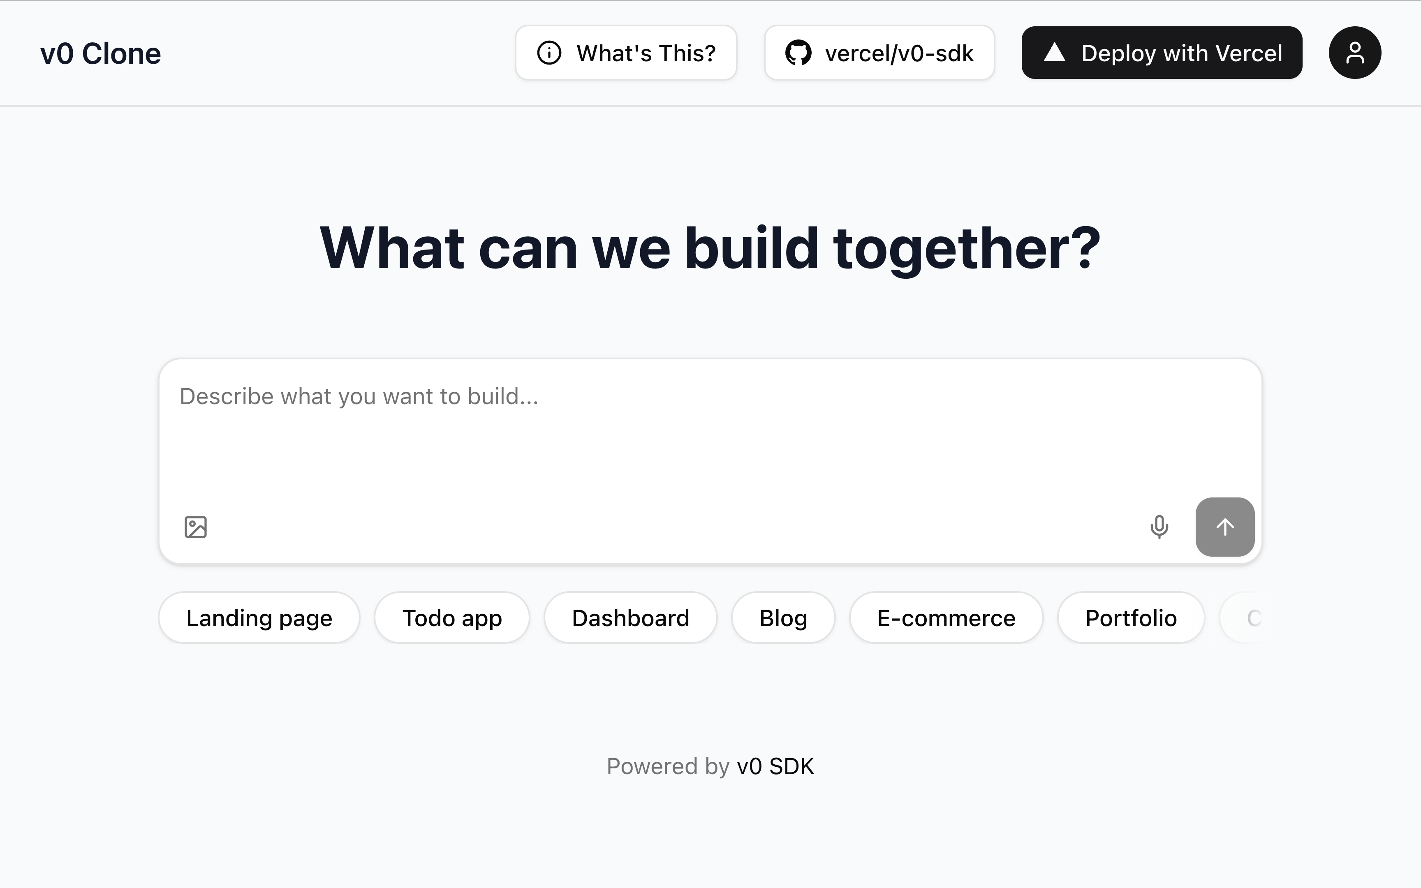The height and width of the screenshot is (888, 1421).
Task: Choose the Dashboard suggestion chip
Action: tap(631, 617)
